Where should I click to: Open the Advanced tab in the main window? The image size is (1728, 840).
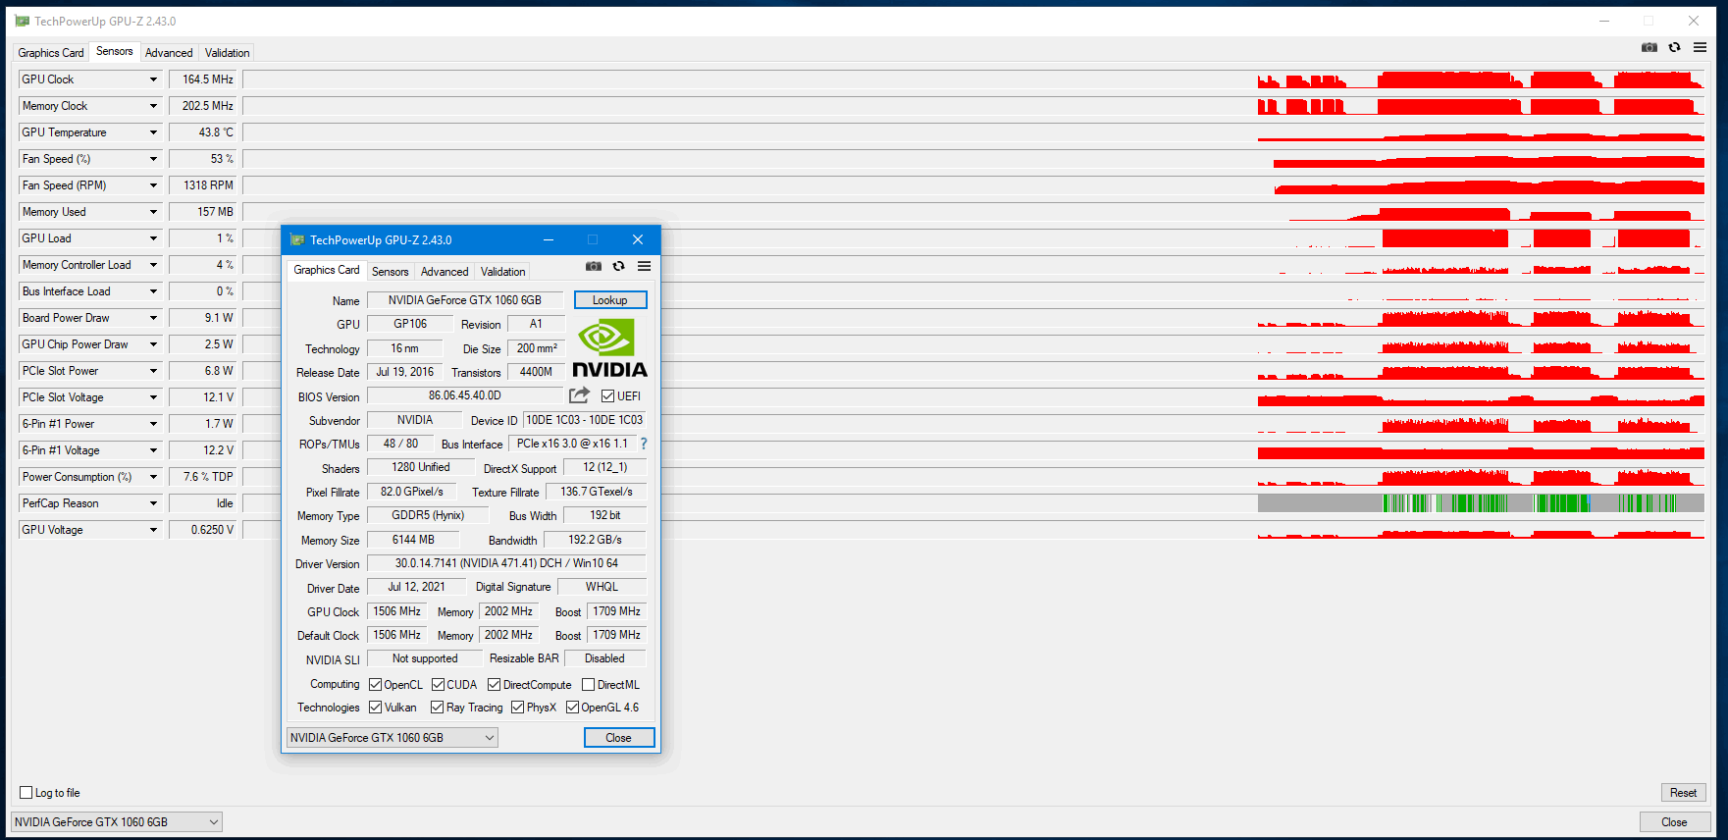169,53
